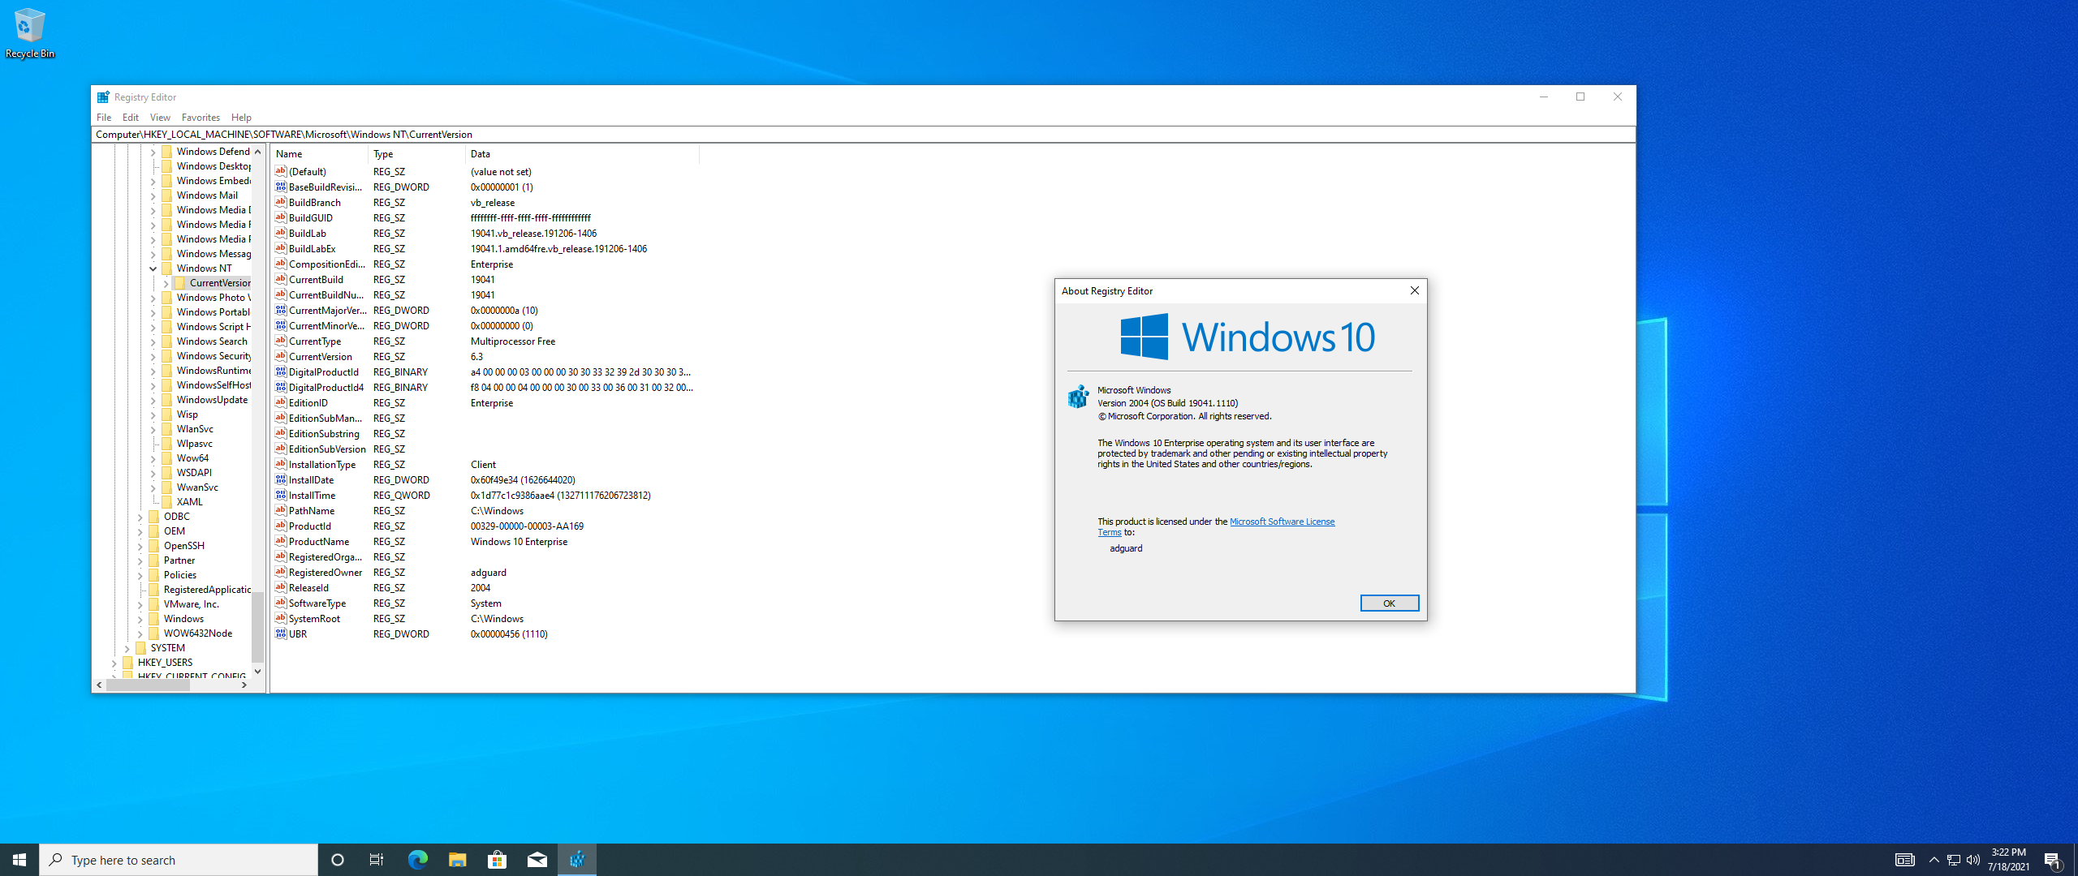The height and width of the screenshot is (876, 2078).
Task: Click the ProductName string value icon
Action: [x=280, y=542]
